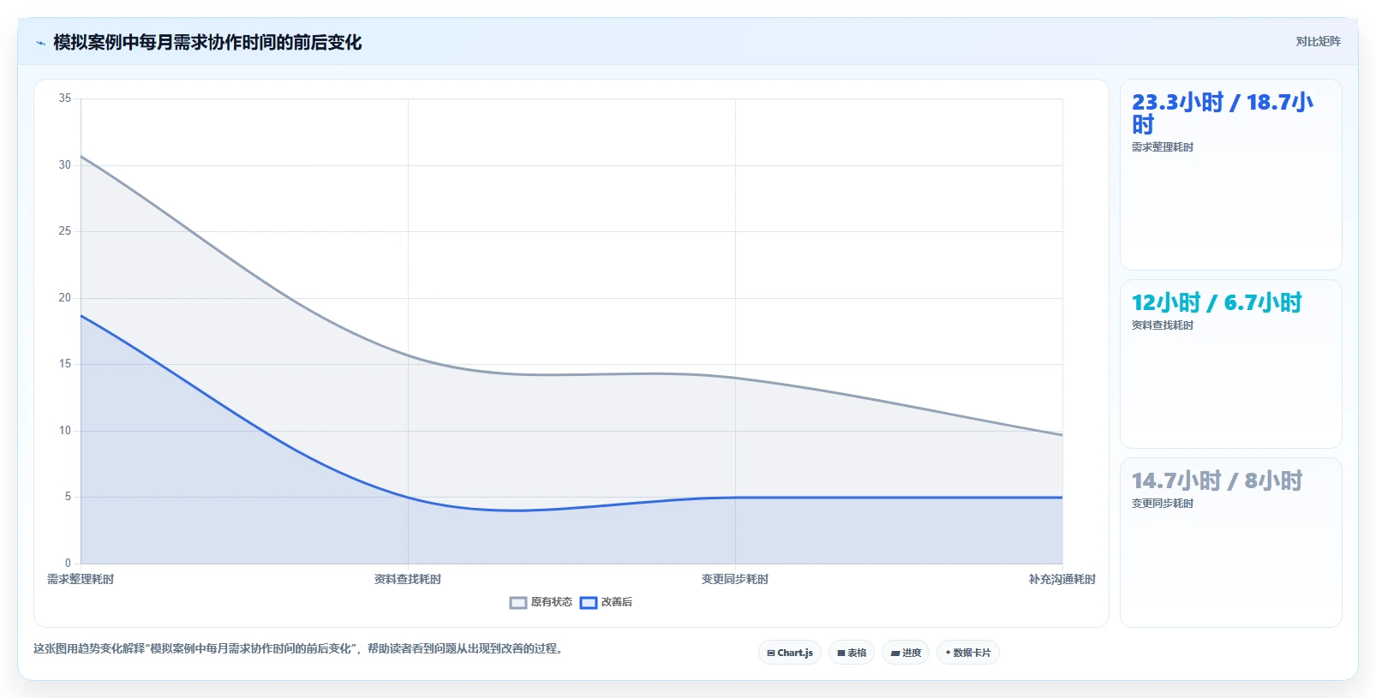Viewport: 1376px width, 698px height.
Task: Select the 表格 chip
Action: click(852, 653)
